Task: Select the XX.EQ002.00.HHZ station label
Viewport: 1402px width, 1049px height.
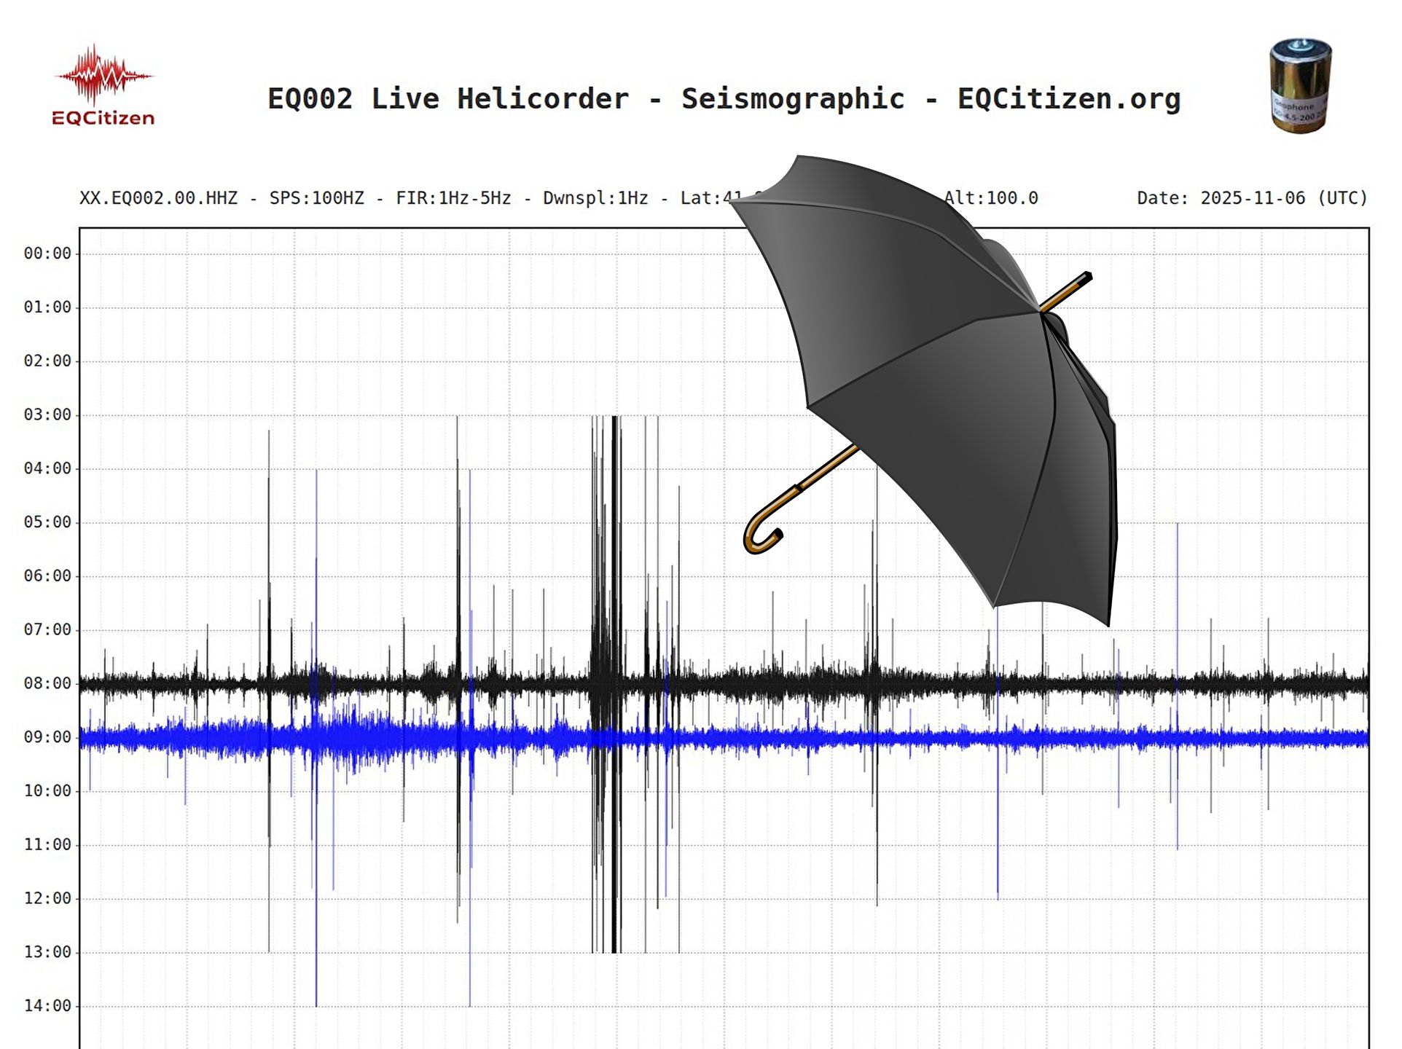Action: 158,197
